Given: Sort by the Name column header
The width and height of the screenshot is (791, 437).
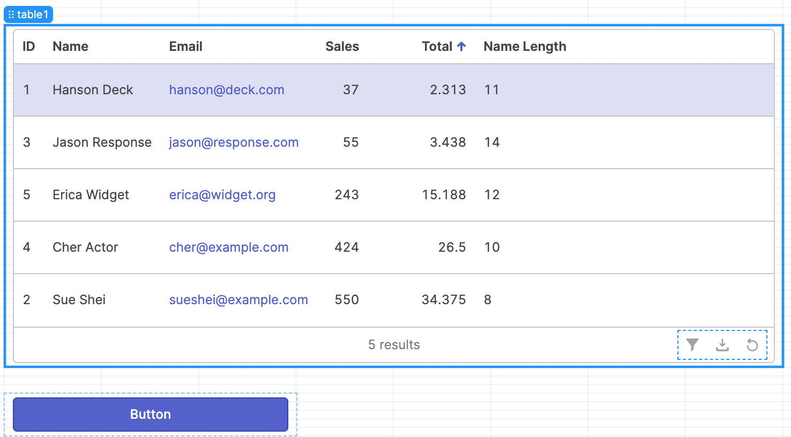Looking at the screenshot, I should tap(71, 47).
